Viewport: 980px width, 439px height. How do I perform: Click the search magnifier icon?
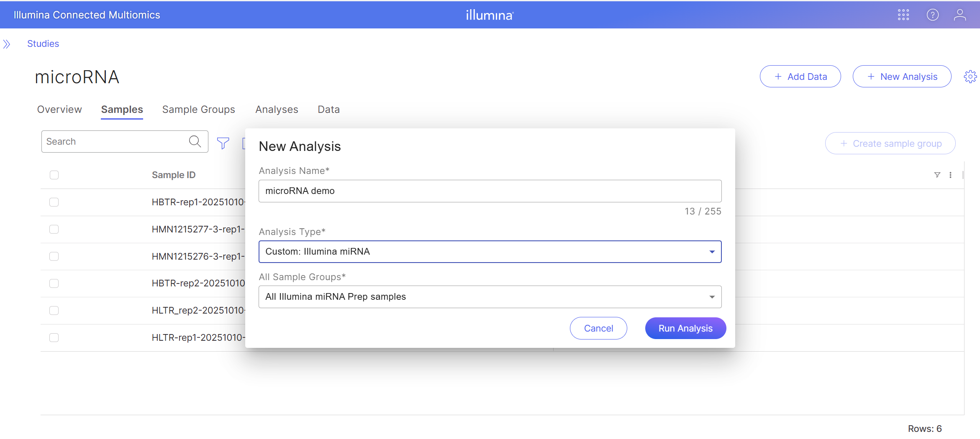(195, 141)
